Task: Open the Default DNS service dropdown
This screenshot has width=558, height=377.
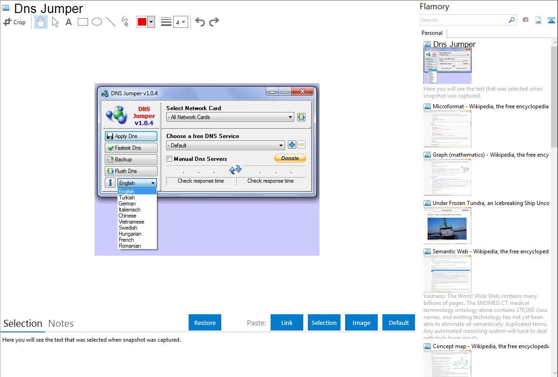Action: click(225, 146)
